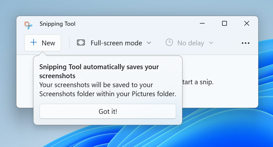This screenshot has height=147, width=273.
Task: Open the three-dot See more menu
Action: tap(246, 43)
